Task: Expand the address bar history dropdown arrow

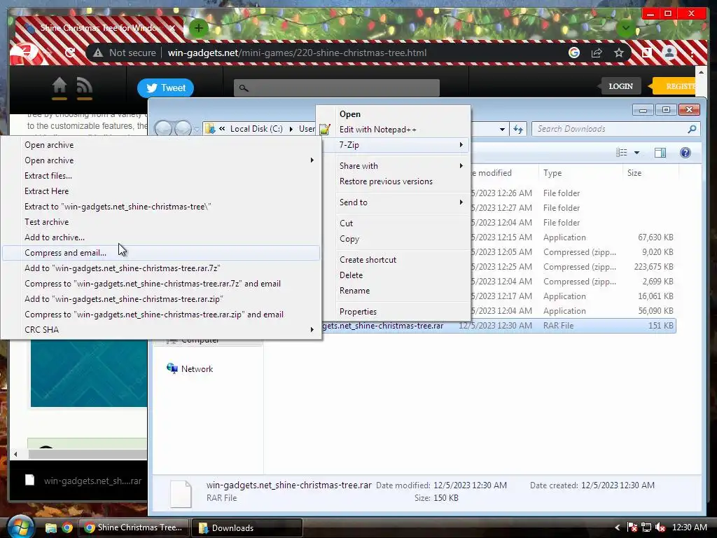Action: [x=502, y=129]
